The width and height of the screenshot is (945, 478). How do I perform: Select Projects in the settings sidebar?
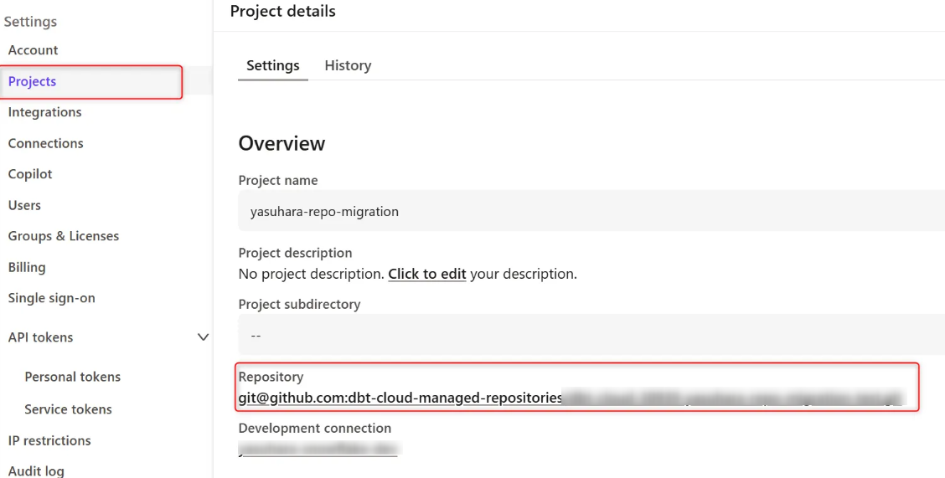coord(33,81)
